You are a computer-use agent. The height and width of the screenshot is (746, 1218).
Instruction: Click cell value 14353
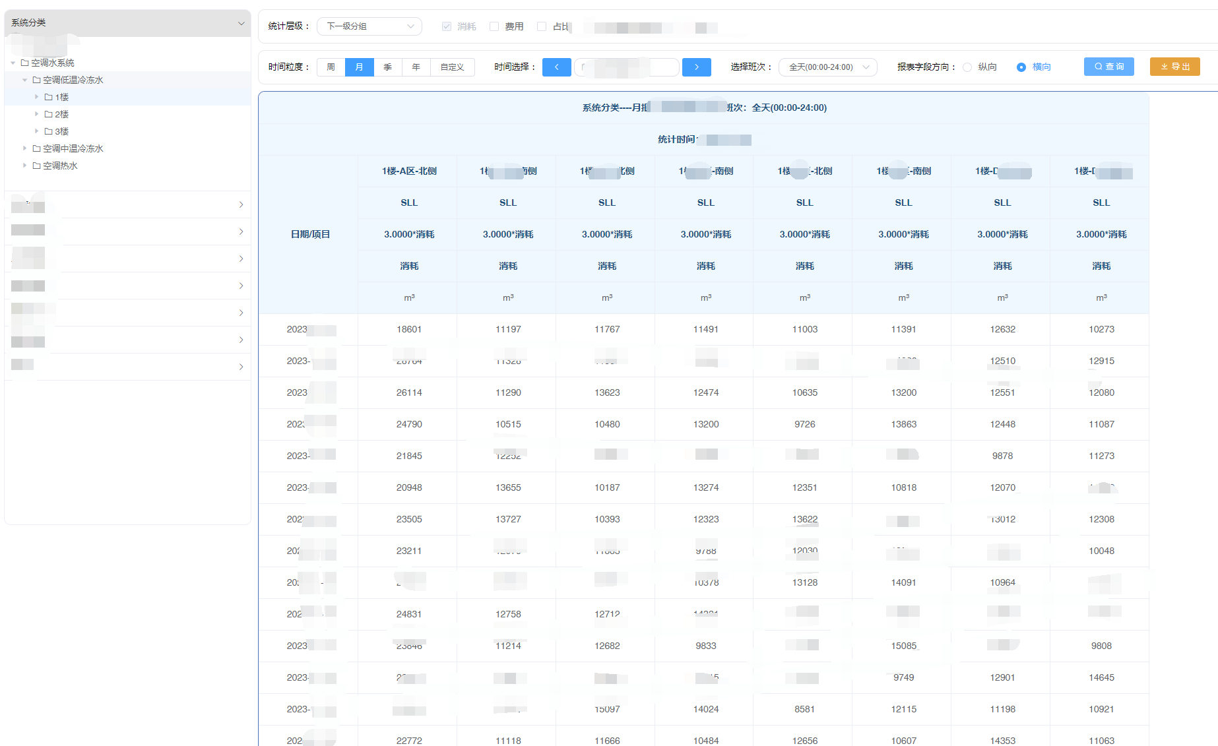coord(1002,741)
